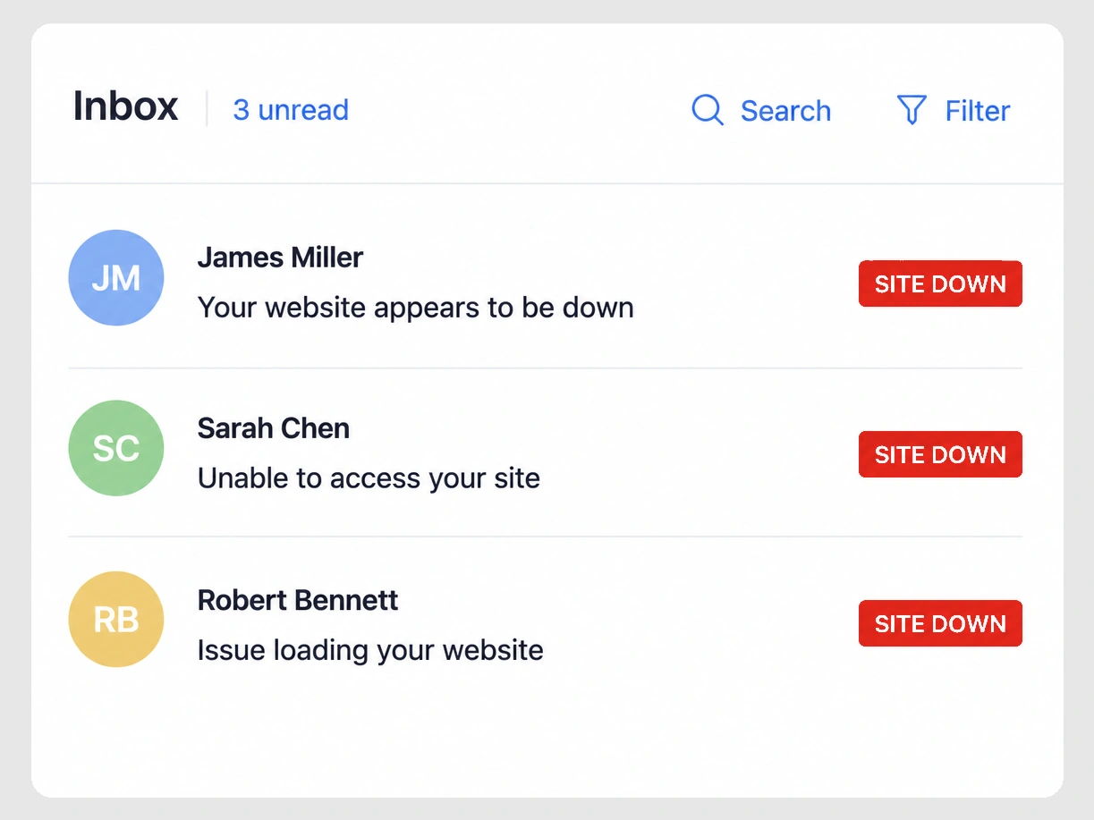
Task: Click the Inbox heading
Action: point(125,106)
